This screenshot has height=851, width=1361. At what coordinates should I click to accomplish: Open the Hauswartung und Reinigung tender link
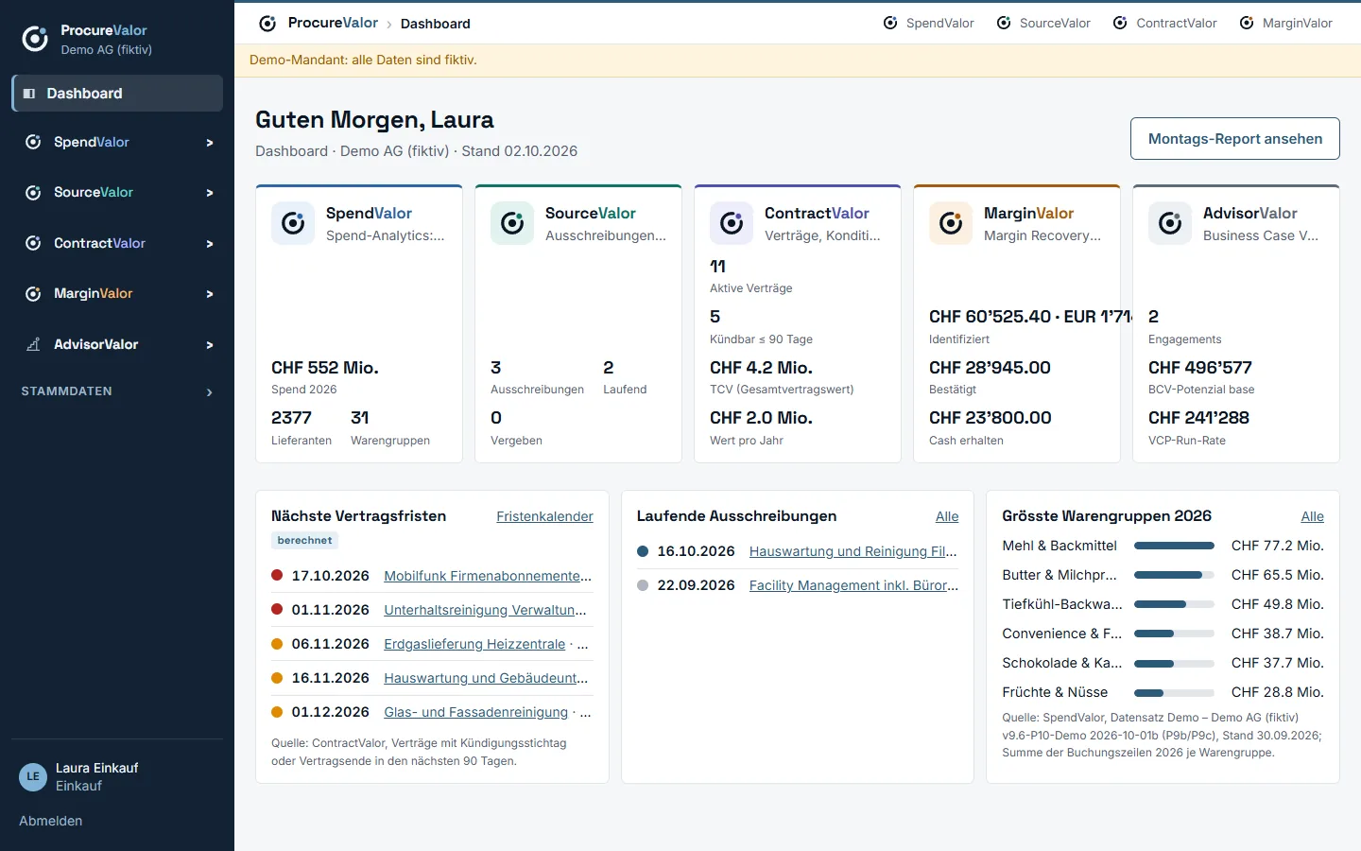(853, 551)
